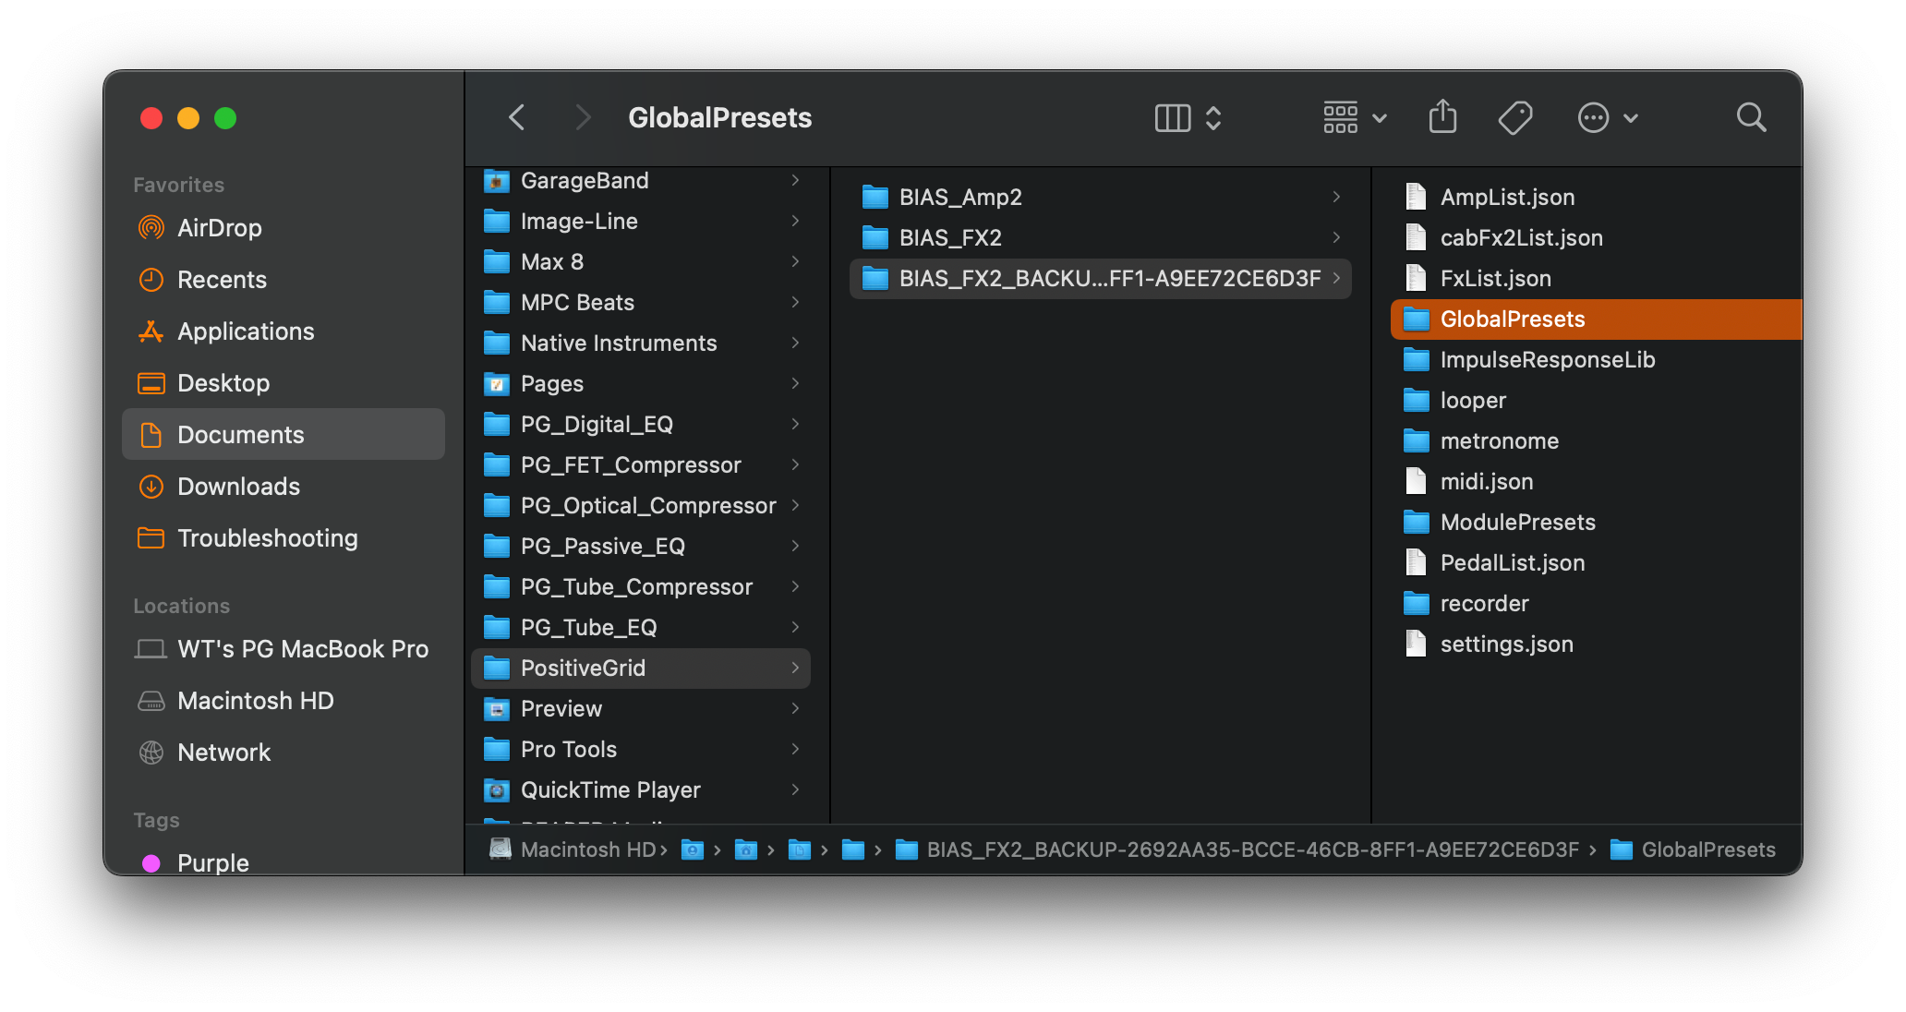Select Macintosh HD in the sidebar

pyautogui.click(x=283, y=701)
